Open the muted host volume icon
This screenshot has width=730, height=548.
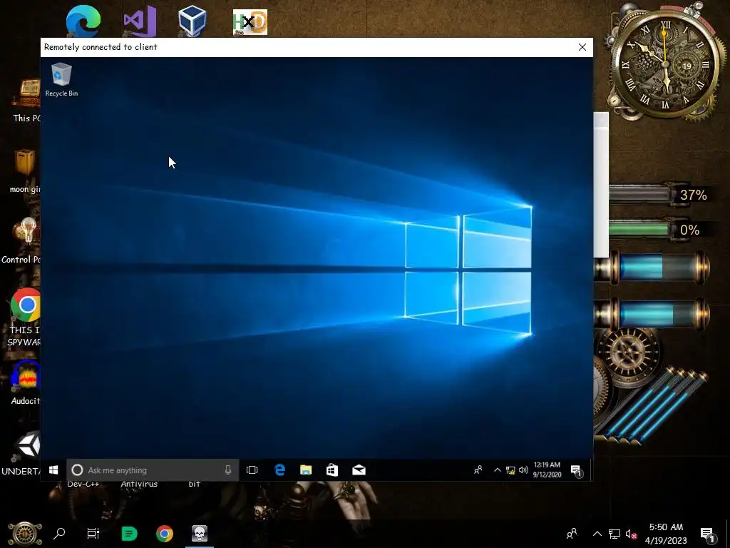point(632,534)
